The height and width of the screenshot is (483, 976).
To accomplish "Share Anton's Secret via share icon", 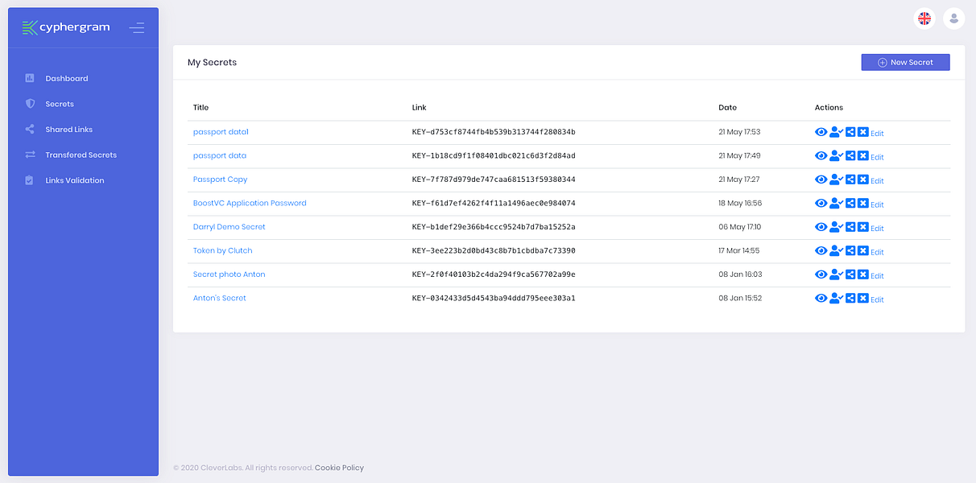I will tap(850, 298).
